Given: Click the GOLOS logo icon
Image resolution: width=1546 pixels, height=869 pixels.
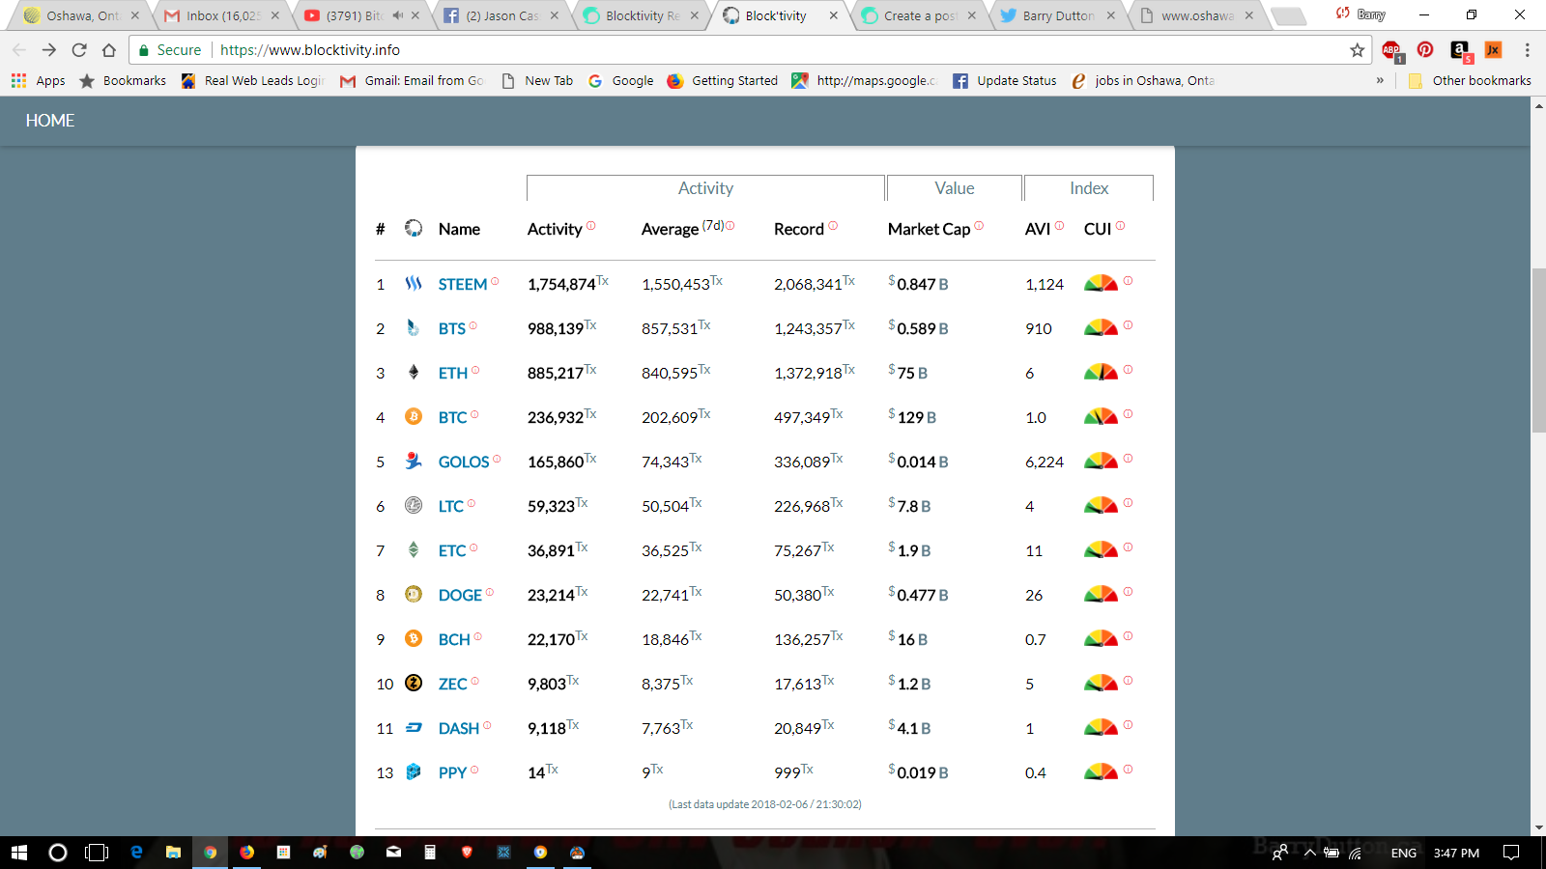Looking at the screenshot, I should point(414,461).
